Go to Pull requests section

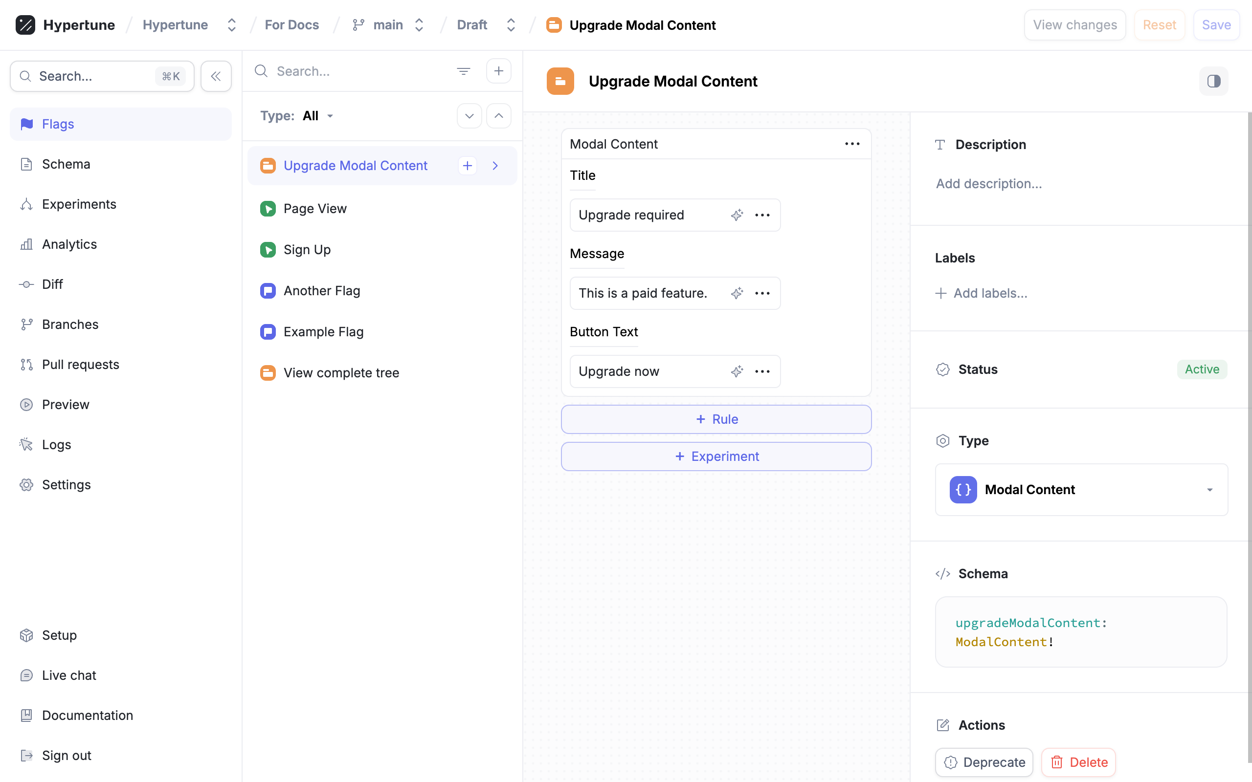80,365
